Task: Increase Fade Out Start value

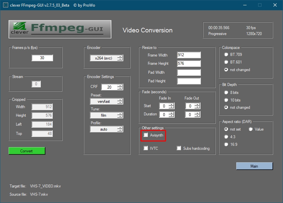Action: click(x=197, y=104)
